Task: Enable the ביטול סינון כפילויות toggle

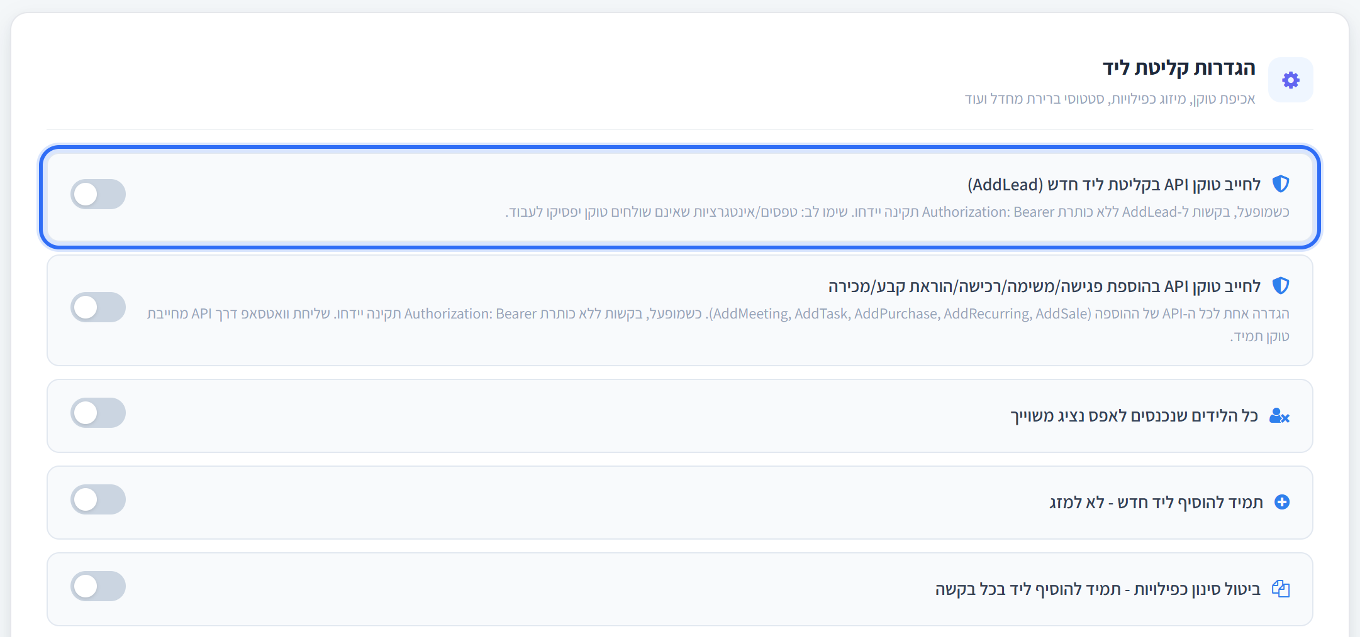Action: [x=98, y=586]
